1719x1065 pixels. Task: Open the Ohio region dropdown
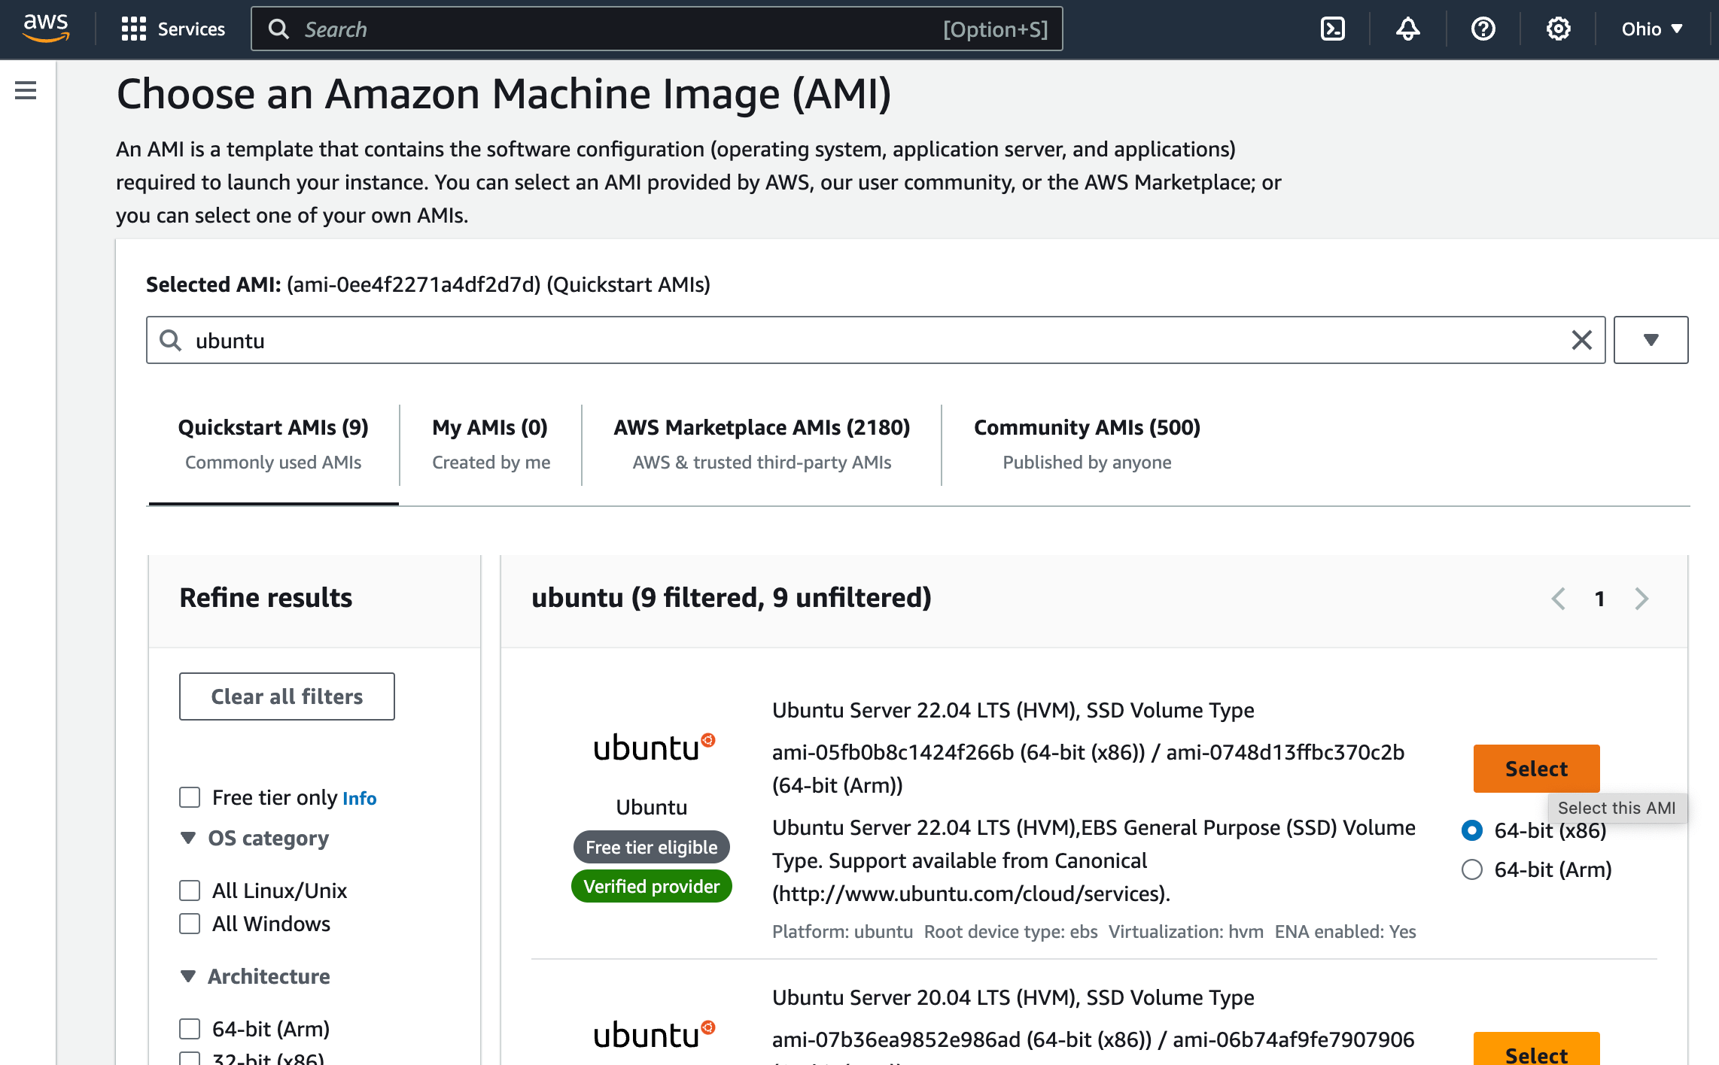click(1651, 29)
